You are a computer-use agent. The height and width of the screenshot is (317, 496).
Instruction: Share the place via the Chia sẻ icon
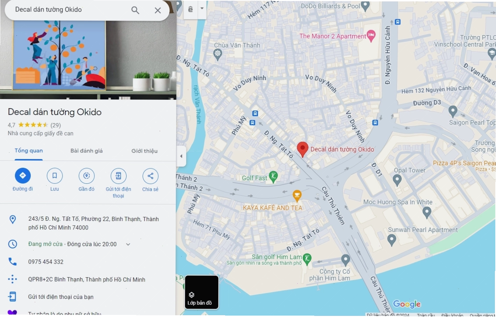click(x=150, y=176)
